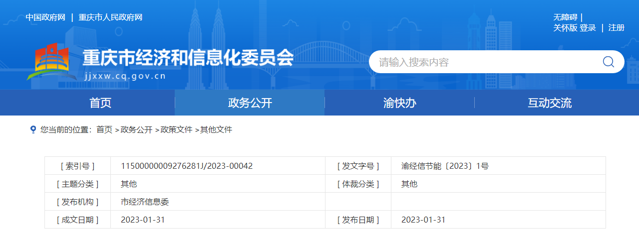Visit the 重庆市人民政府网 link
The image size is (639, 236).
[110, 17]
